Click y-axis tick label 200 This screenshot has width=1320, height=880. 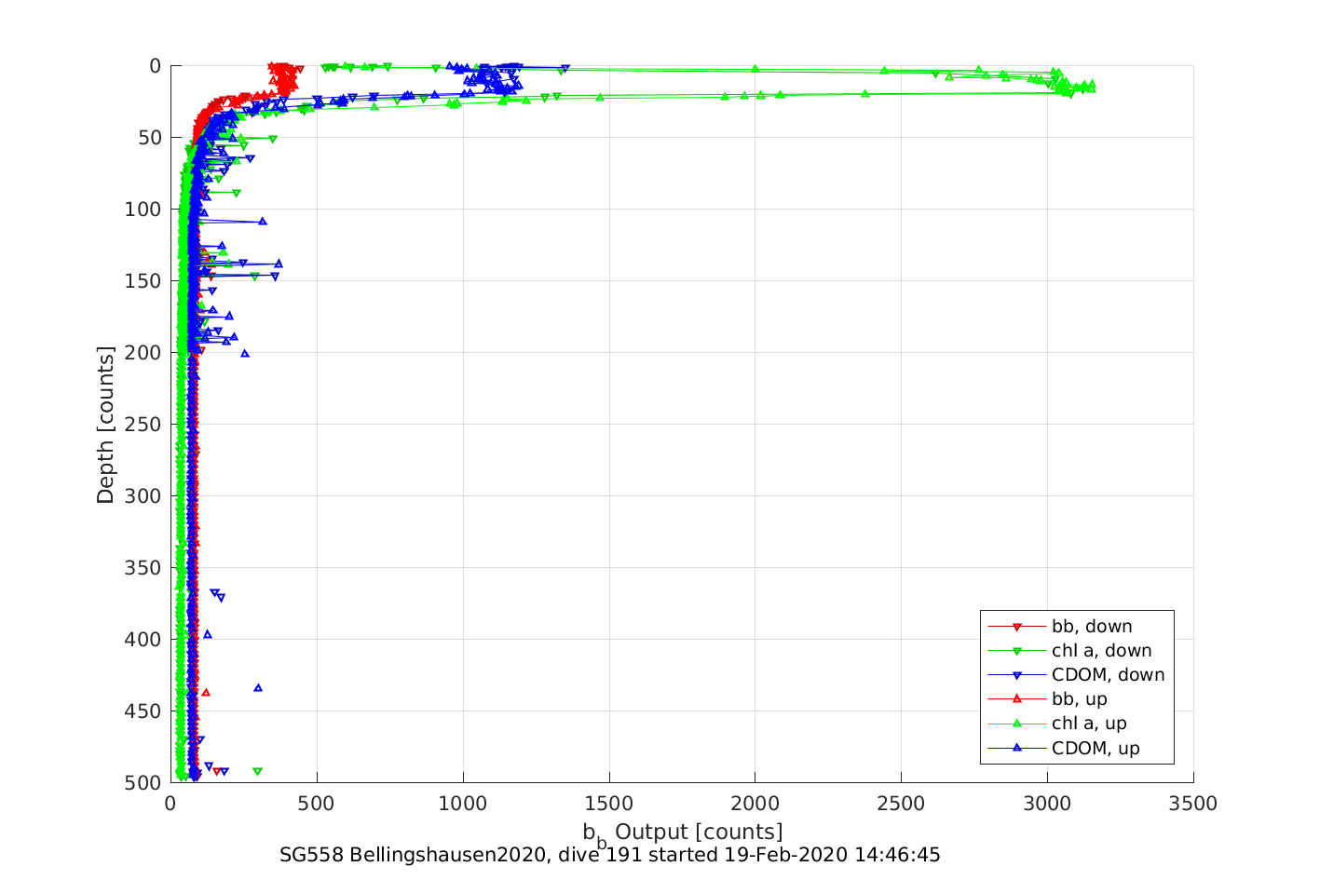pos(143,353)
